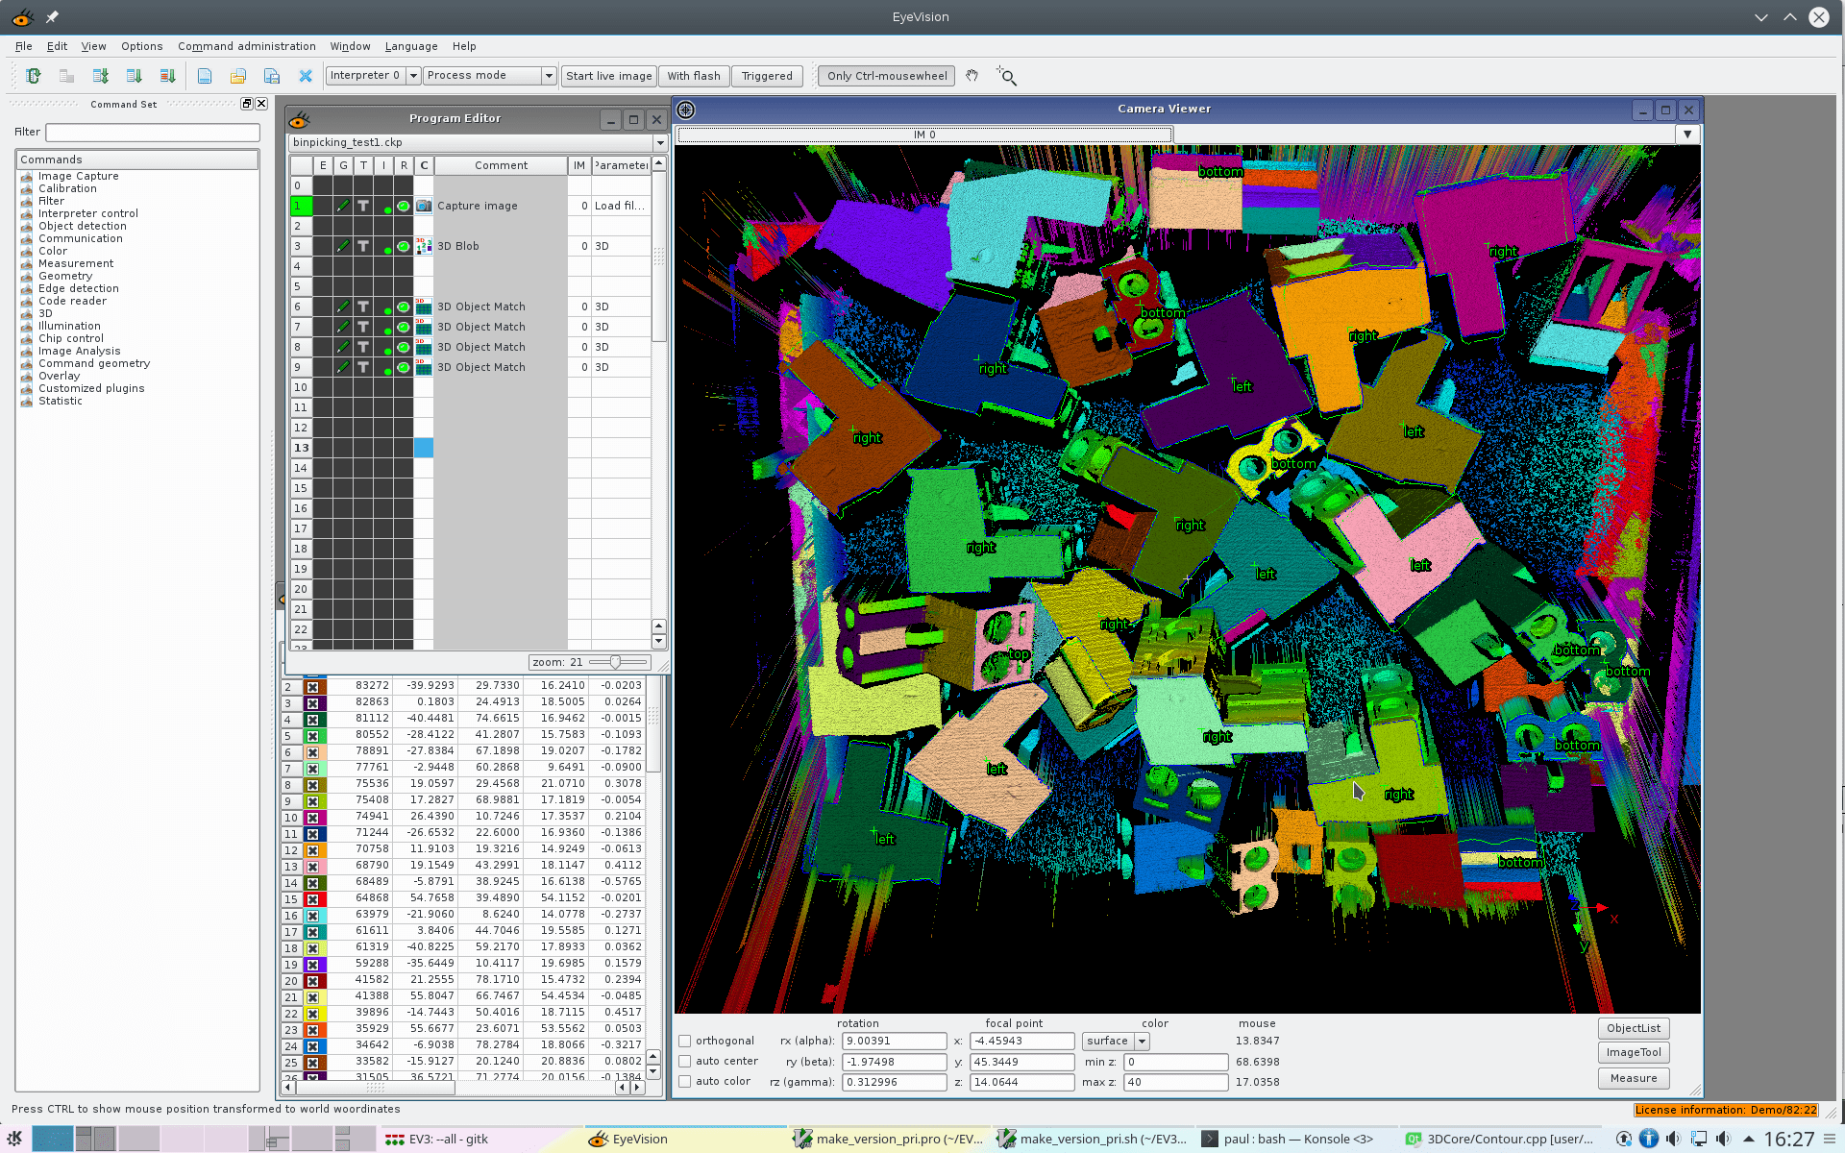Click the camera icon on the Capture image row
1845x1153 pixels.
pos(424,206)
